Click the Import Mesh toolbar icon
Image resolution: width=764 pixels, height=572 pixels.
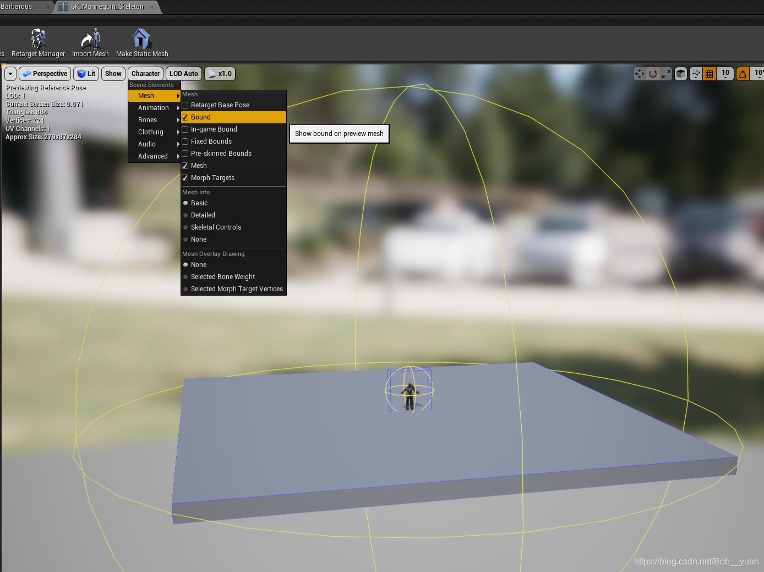click(x=90, y=42)
